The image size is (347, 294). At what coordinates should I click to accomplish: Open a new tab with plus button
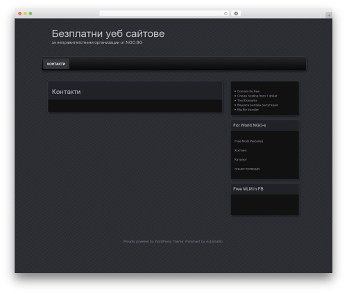point(329,15)
